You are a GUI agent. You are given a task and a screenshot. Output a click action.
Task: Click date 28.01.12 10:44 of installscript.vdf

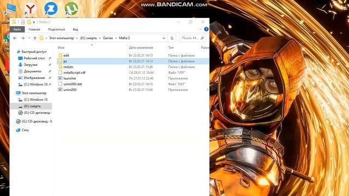click(x=141, y=72)
